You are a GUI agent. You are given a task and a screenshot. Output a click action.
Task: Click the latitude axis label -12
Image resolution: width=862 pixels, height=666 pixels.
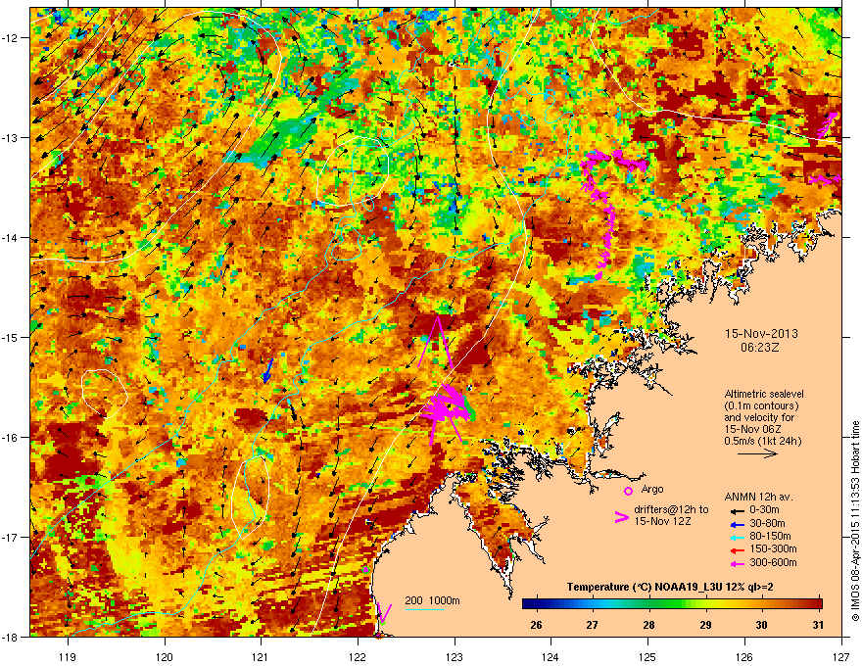coord(11,37)
